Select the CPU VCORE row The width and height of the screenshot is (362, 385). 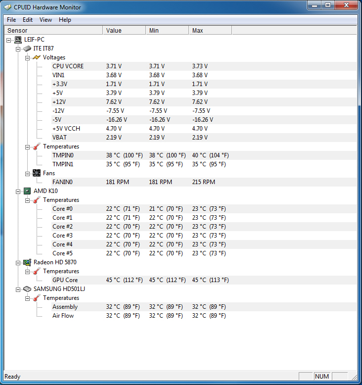[204, 66]
